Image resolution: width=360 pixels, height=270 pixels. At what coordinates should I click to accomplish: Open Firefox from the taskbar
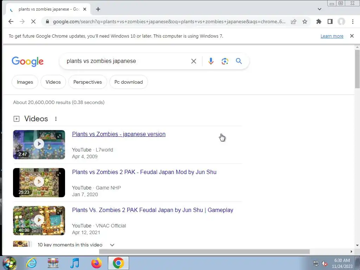96,263
